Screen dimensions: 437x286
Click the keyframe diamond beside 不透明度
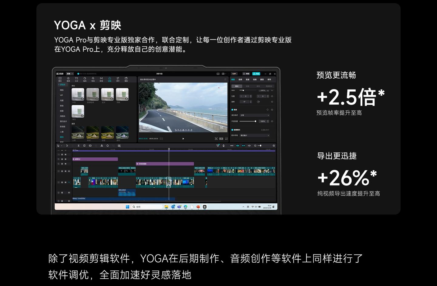[272, 121]
